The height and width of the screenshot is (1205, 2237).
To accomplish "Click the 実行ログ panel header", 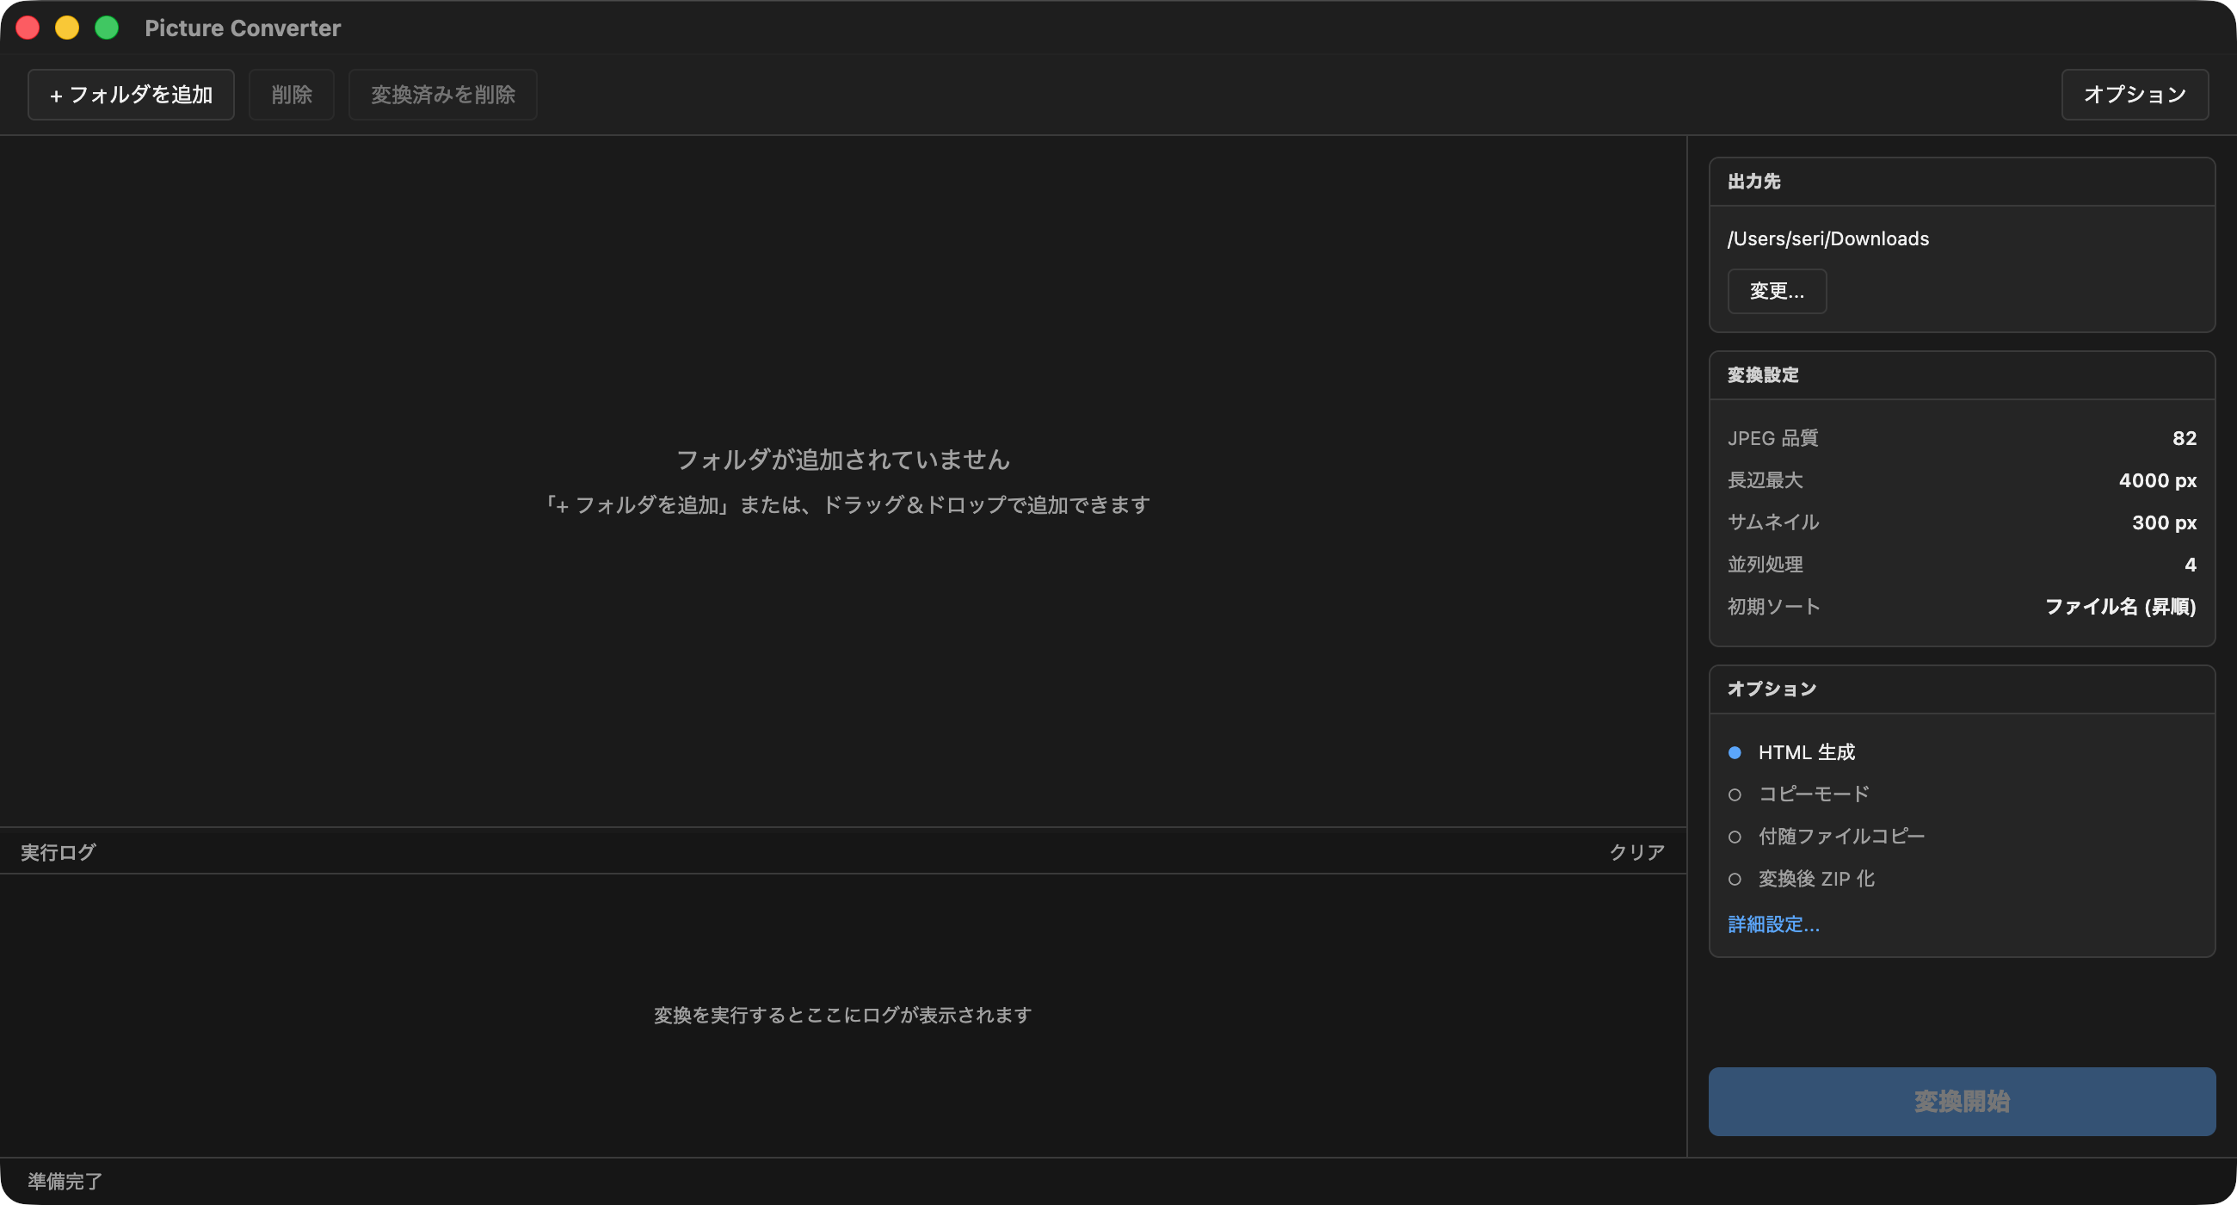I will tap(58, 851).
